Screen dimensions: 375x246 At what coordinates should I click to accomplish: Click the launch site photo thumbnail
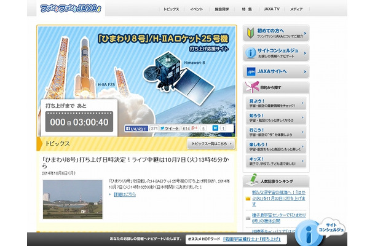point(73,199)
